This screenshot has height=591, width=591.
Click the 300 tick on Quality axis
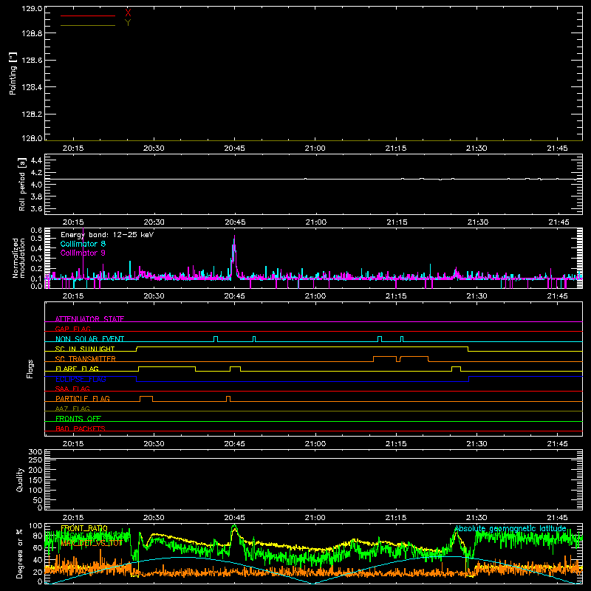[x=35, y=452]
